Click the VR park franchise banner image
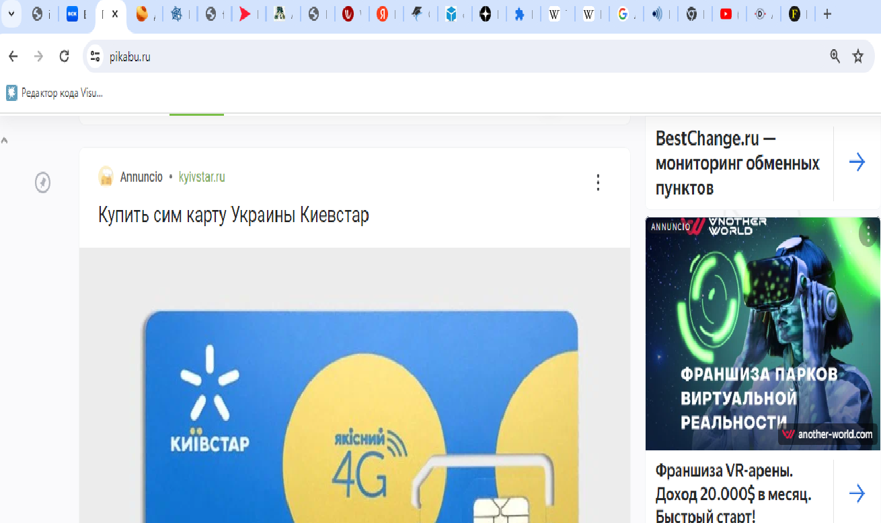 click(x=763, y=333)
